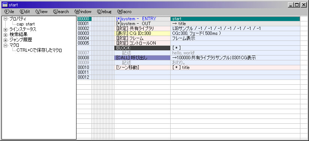This screenshot has height=141, width=309.
Task: Open the (V)iew menu
Action: pos(41,12)
